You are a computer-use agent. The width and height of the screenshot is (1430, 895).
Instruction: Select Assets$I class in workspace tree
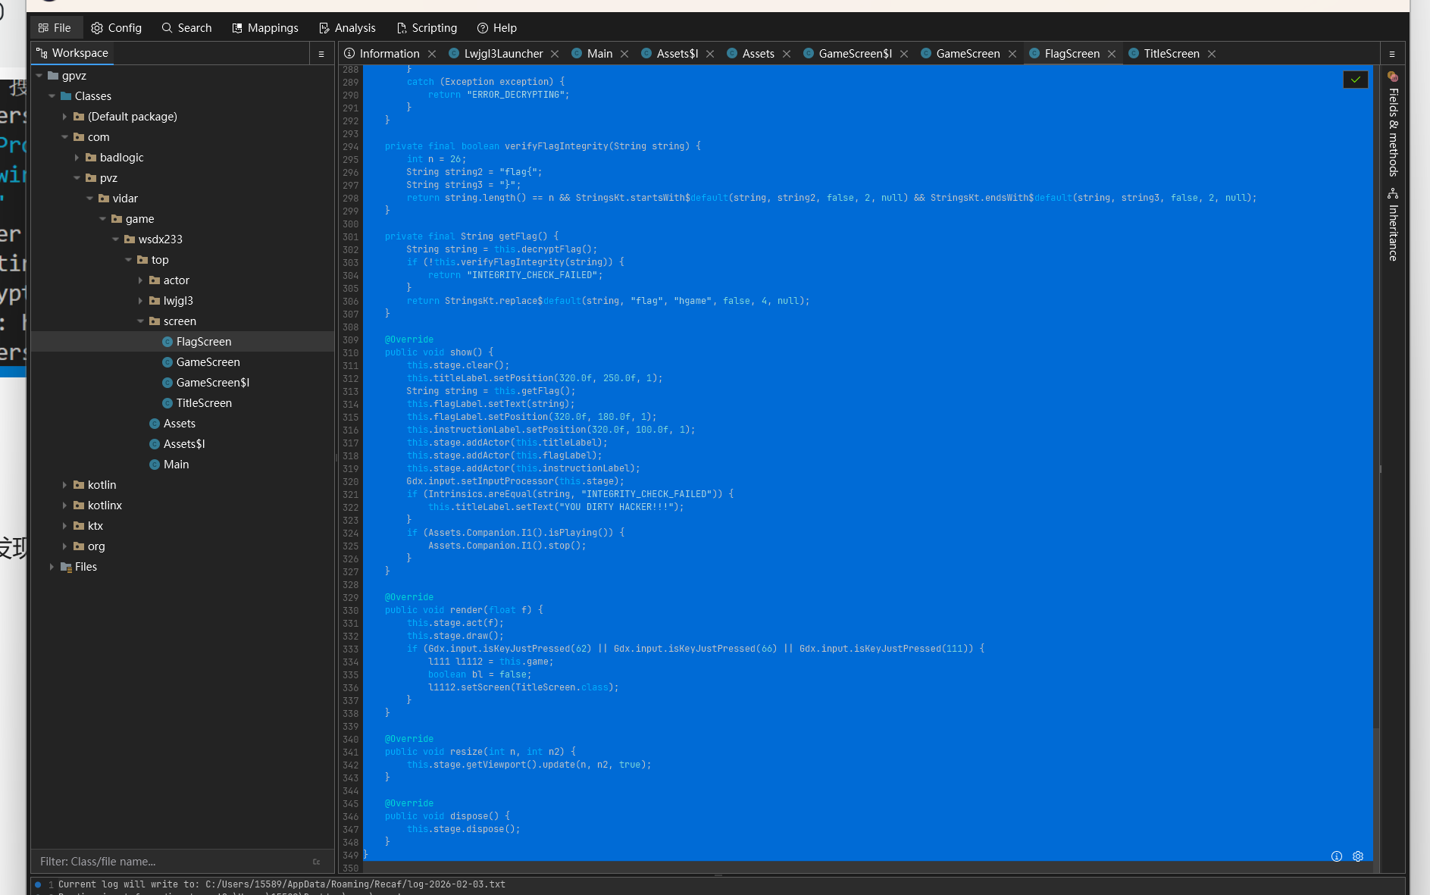tap(184, 444)
